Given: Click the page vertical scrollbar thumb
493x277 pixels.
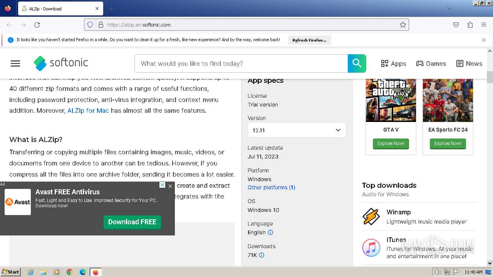Looking at the screenshot, I should (x=490, y=77).
